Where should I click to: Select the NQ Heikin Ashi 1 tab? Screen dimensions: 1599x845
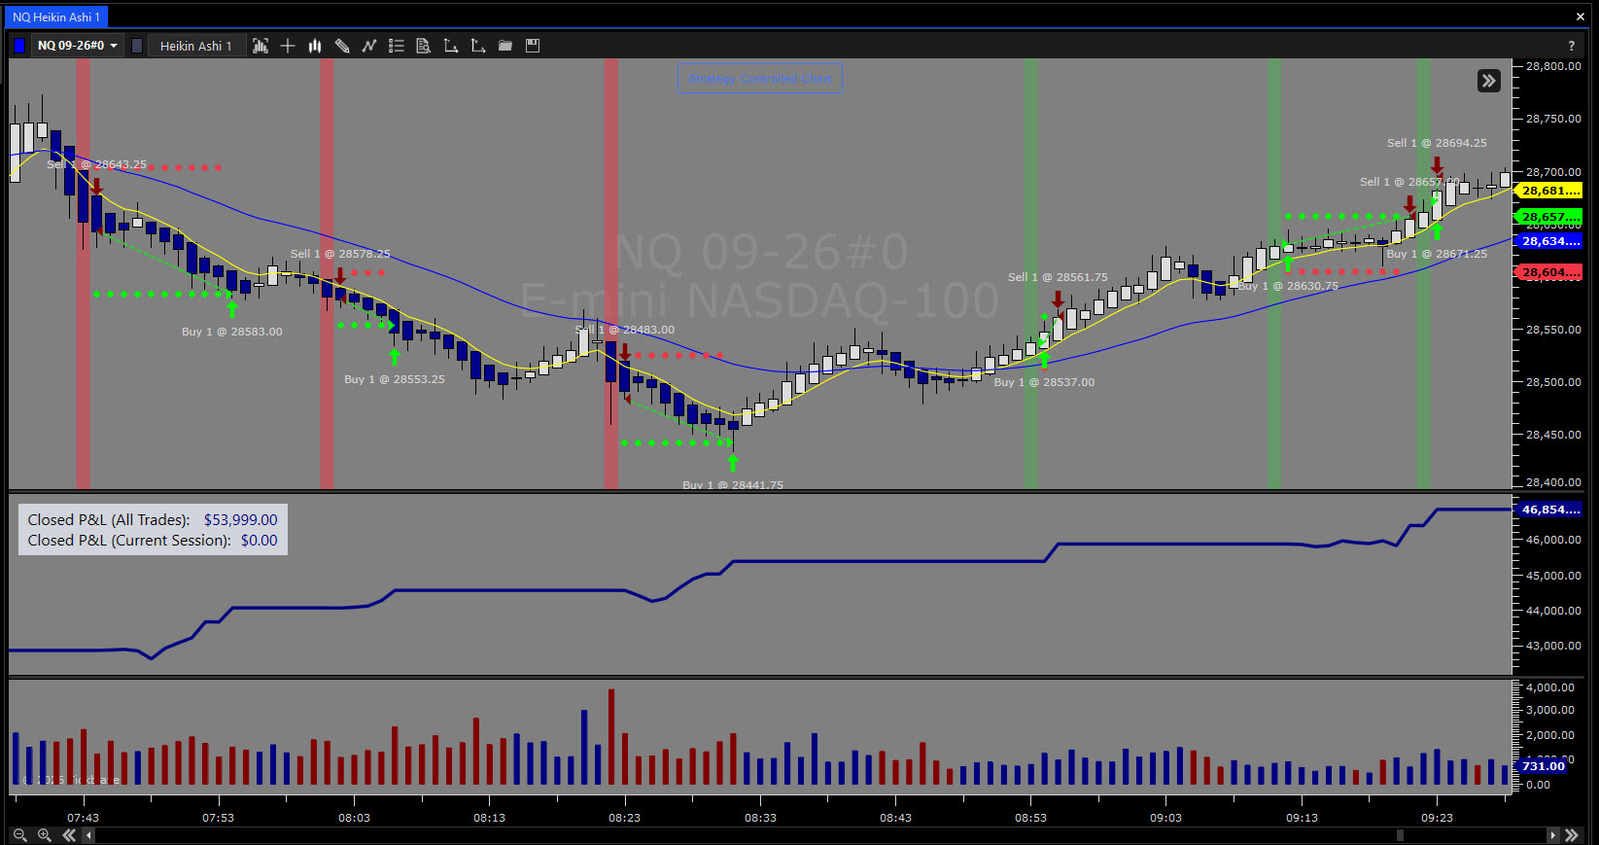[56, 17]
